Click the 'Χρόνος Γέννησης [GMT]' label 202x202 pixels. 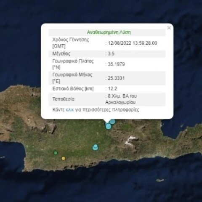click(x=71, y=43)
